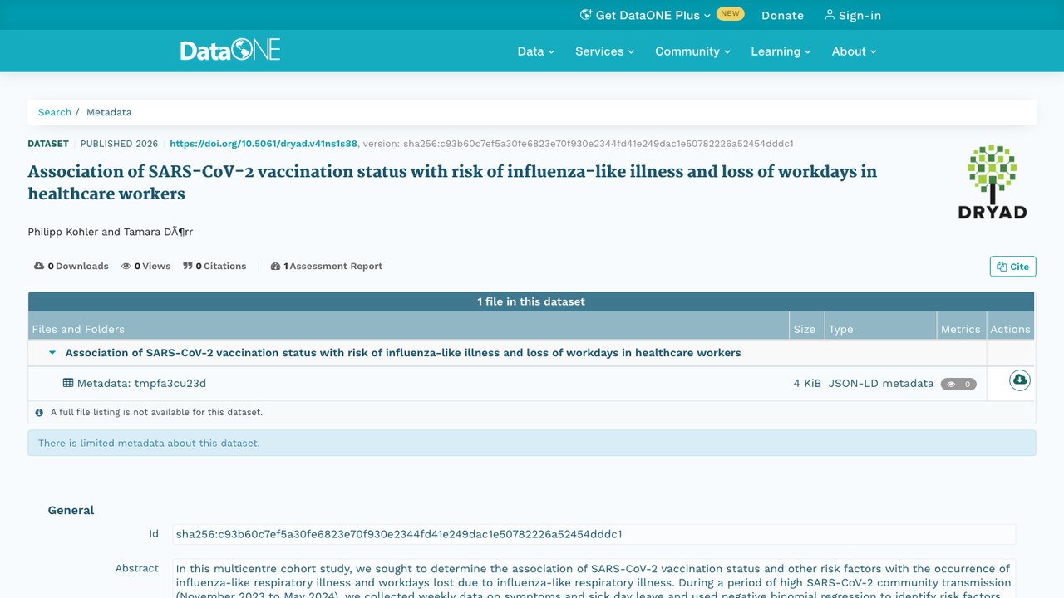Click the Id field value
This screenshot has width=1064, height=598.
[x=594, y=534]
